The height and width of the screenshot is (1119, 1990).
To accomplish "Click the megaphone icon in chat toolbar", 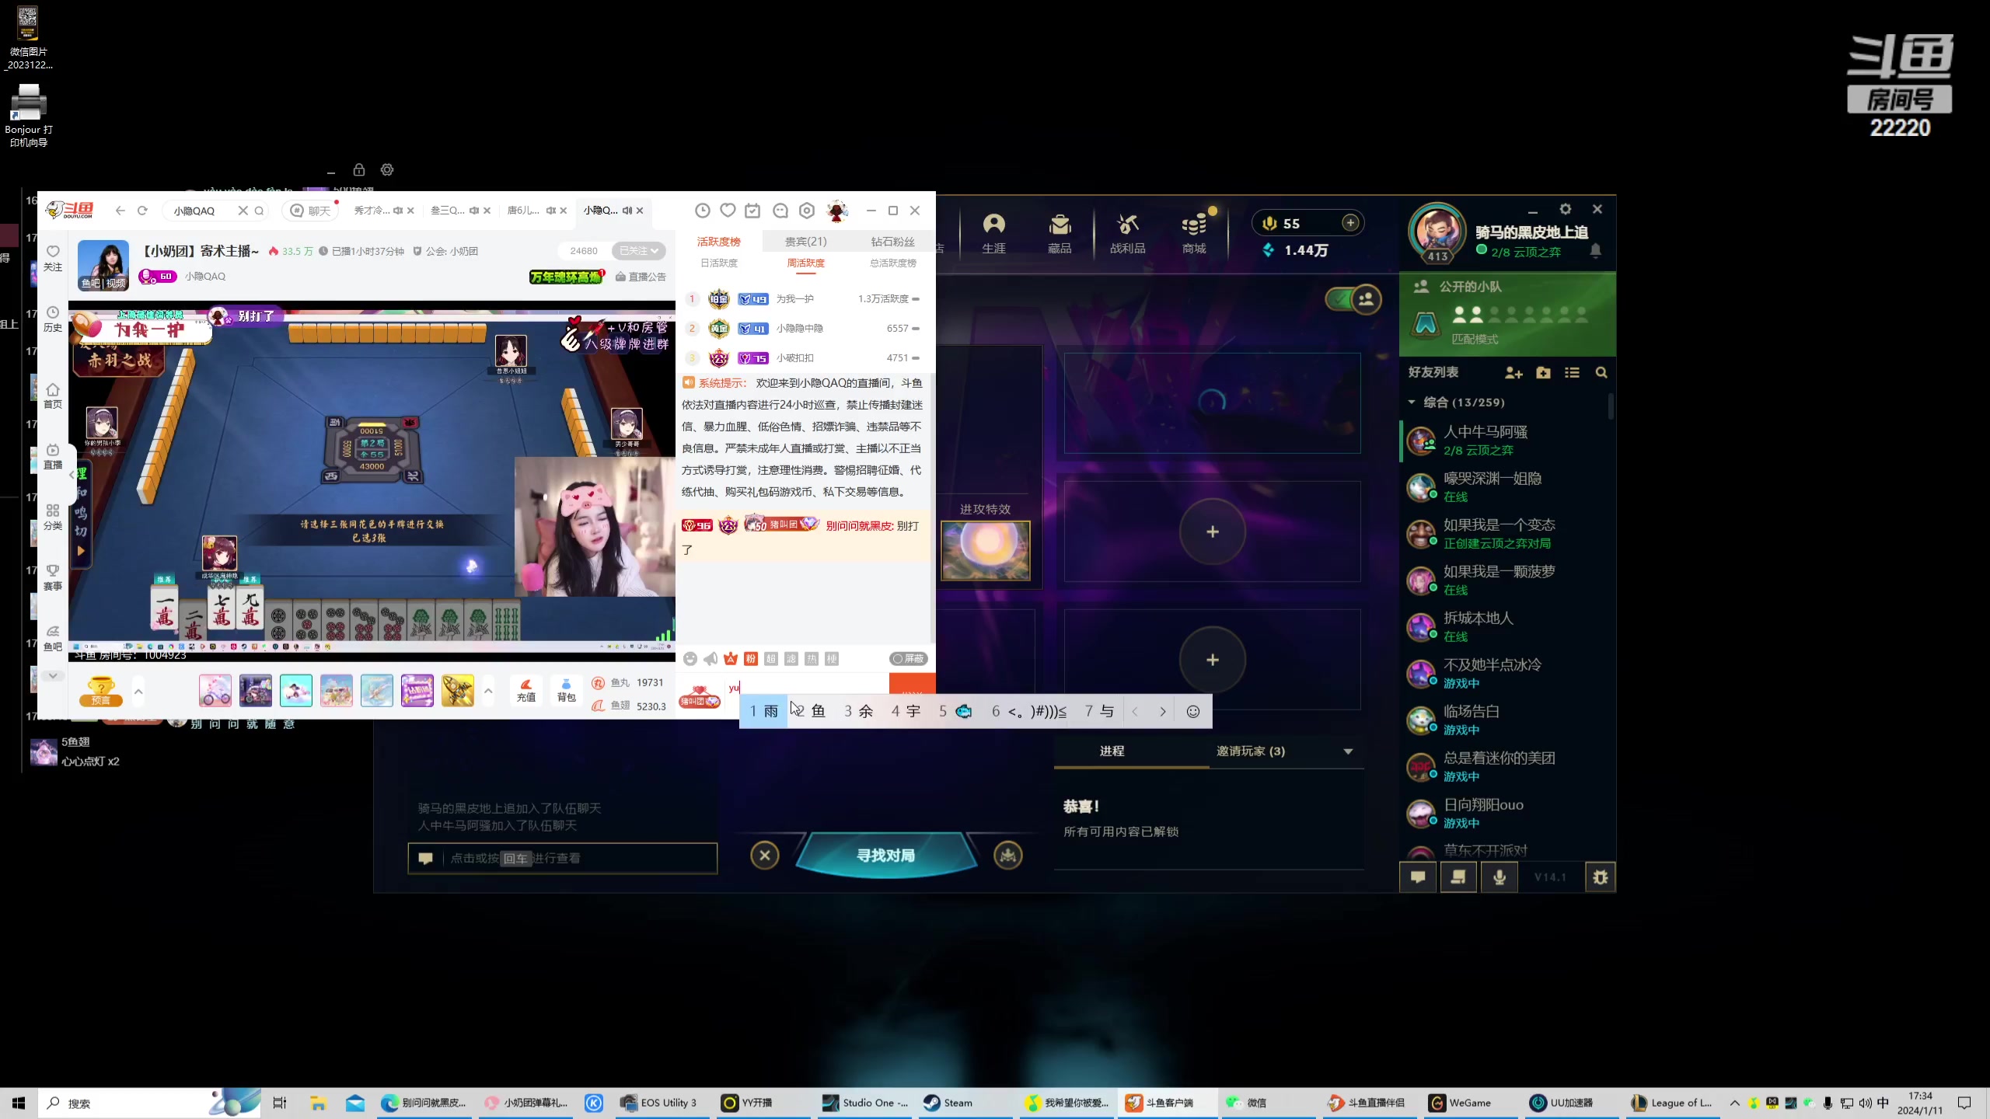I will click(710, 659).
